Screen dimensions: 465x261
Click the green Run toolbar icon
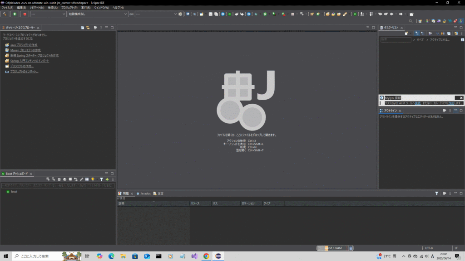coord(265,14)
